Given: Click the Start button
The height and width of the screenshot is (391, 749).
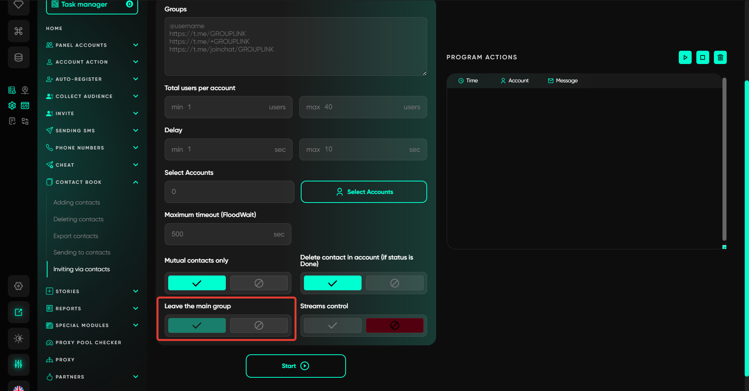Looking at the screenshot, I should 296,366.
